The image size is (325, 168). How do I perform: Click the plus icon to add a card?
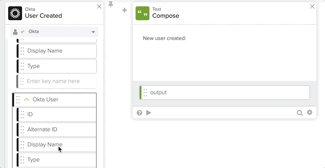point(125,10)
